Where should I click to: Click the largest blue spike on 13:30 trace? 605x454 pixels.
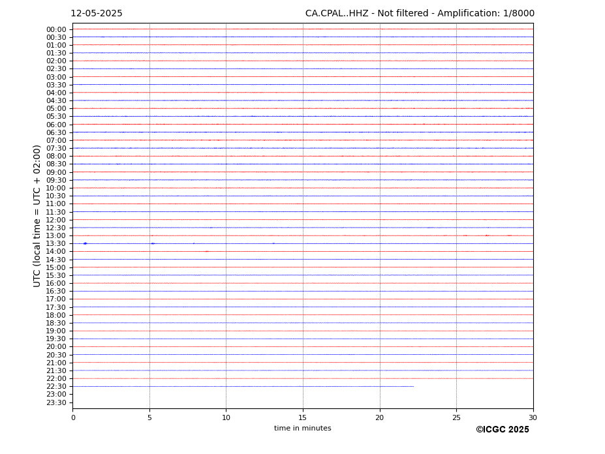pyautogui.click(x=85, y=243)
